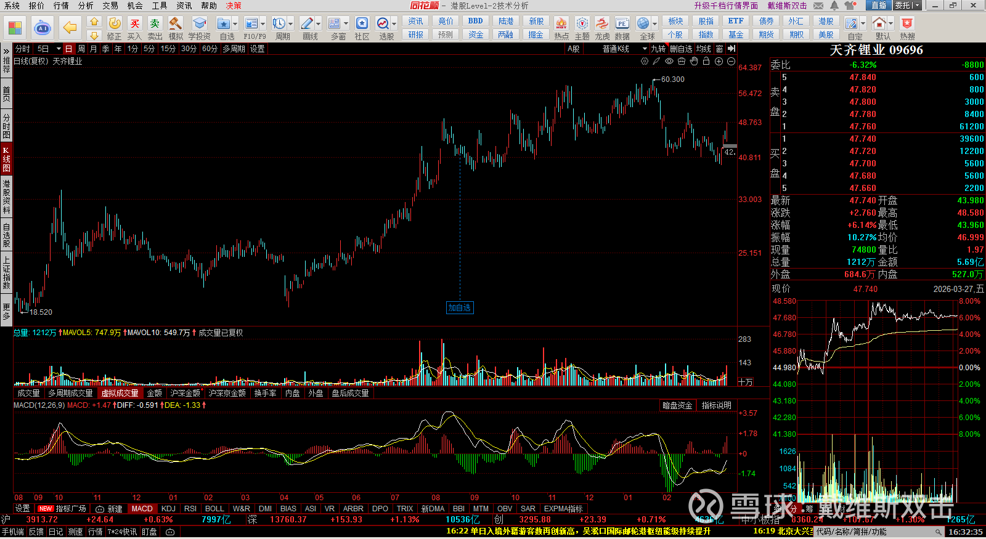This screenshot has height=539, width=986.
Task: Open the 指标说明 indicator description button
Action: pyautogui.click(x=716, y=405)
